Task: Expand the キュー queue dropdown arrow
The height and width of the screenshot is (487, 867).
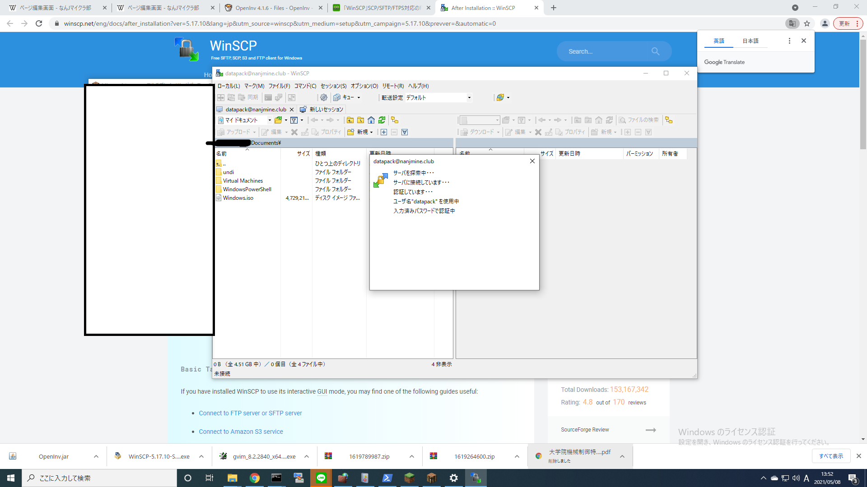Action: pos(359,97)
